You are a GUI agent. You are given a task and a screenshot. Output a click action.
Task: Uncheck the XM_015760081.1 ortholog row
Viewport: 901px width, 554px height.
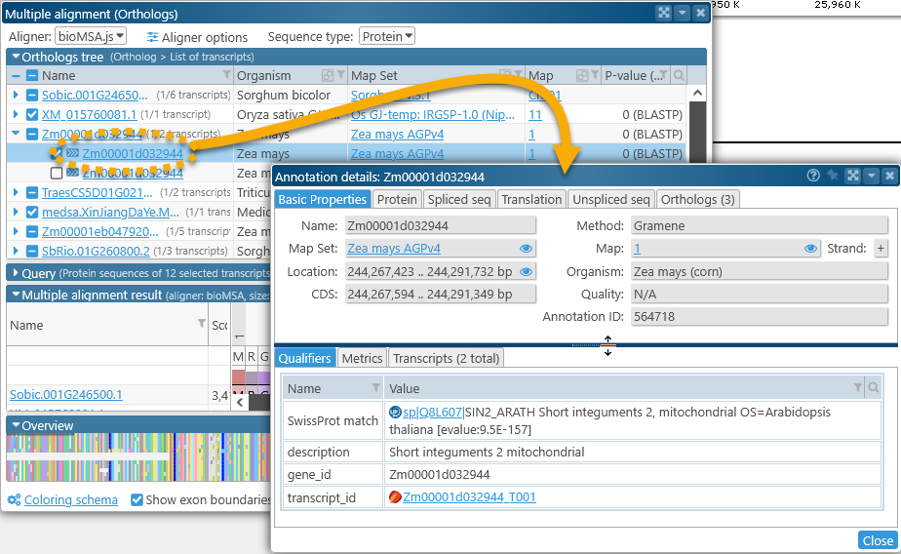pos(32,115)
